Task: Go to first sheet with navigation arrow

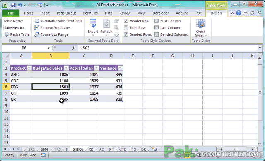Action: coord(5,149)
